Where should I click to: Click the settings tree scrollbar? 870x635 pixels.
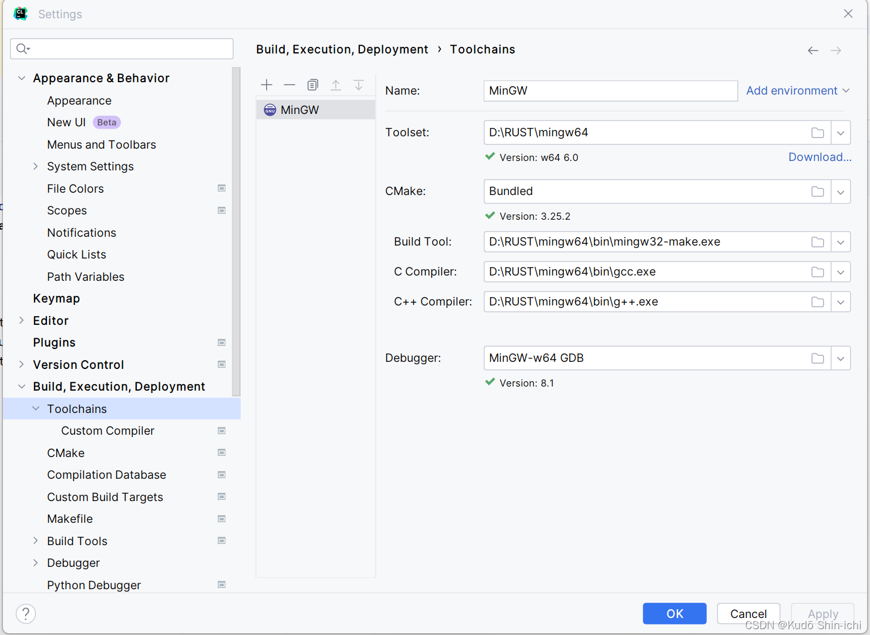click(x=236, y=231)
